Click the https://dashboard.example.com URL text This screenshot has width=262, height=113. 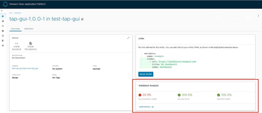click(177, 62)
